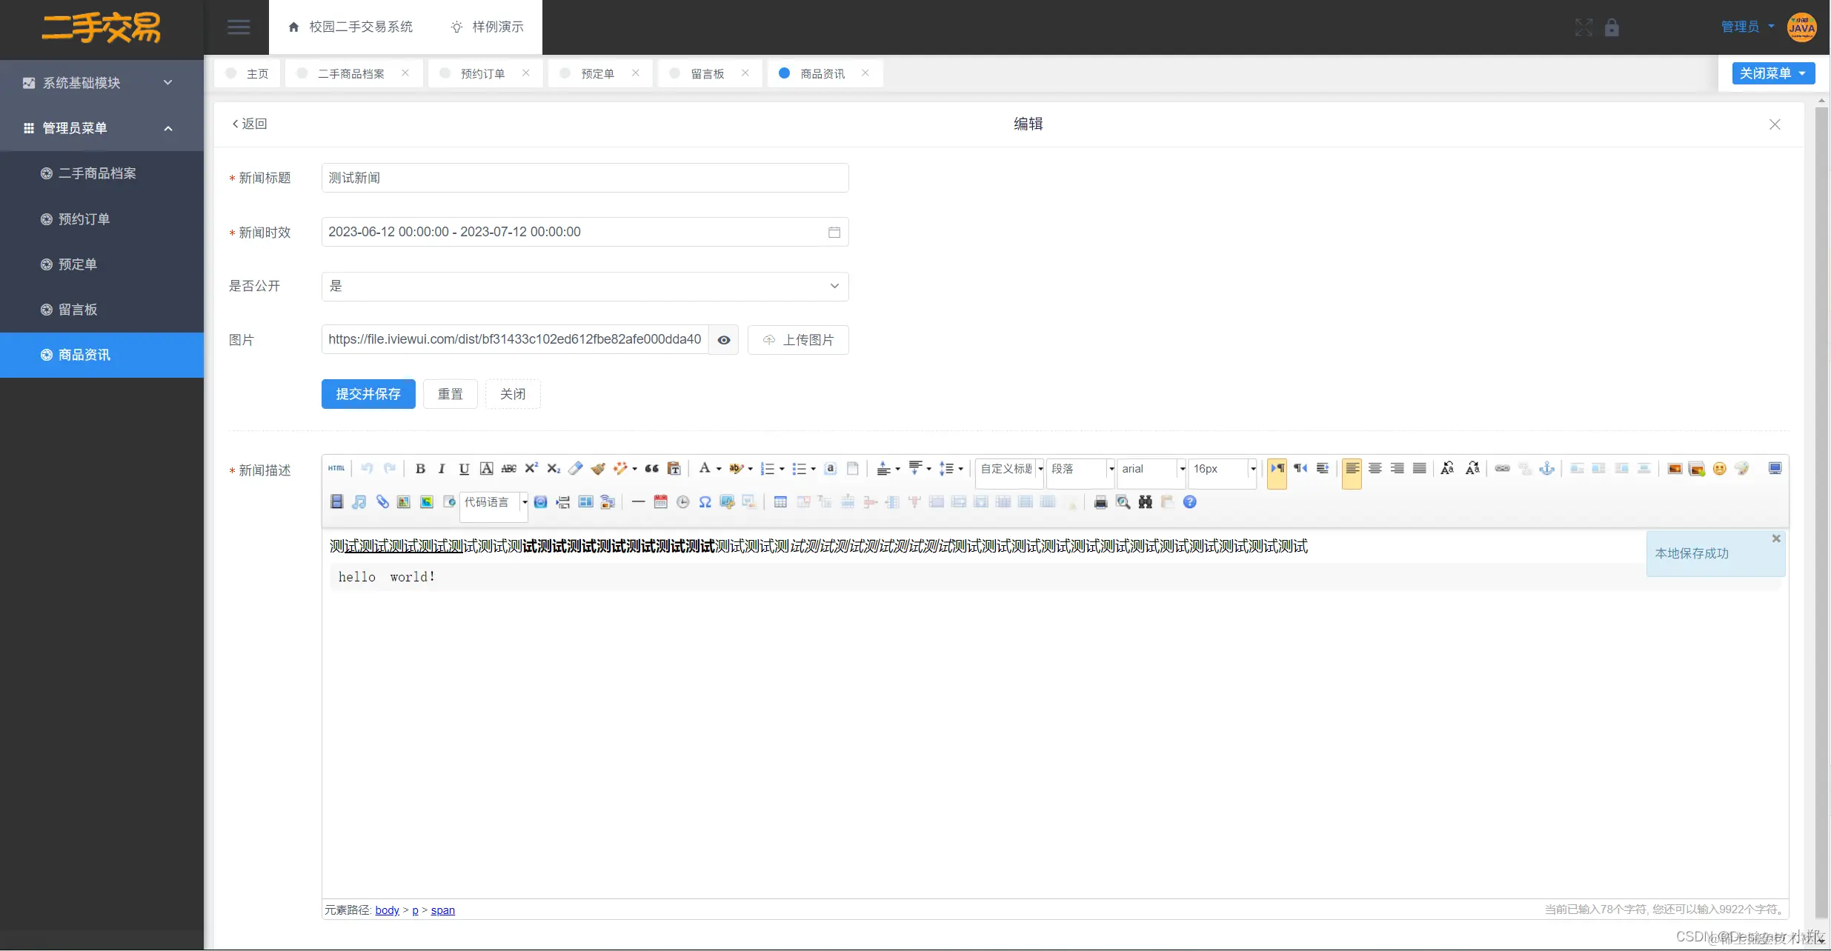The height and width of the screenshot is (951, 1831).
Task: Click the superscript icon
Action: [531, 469]
